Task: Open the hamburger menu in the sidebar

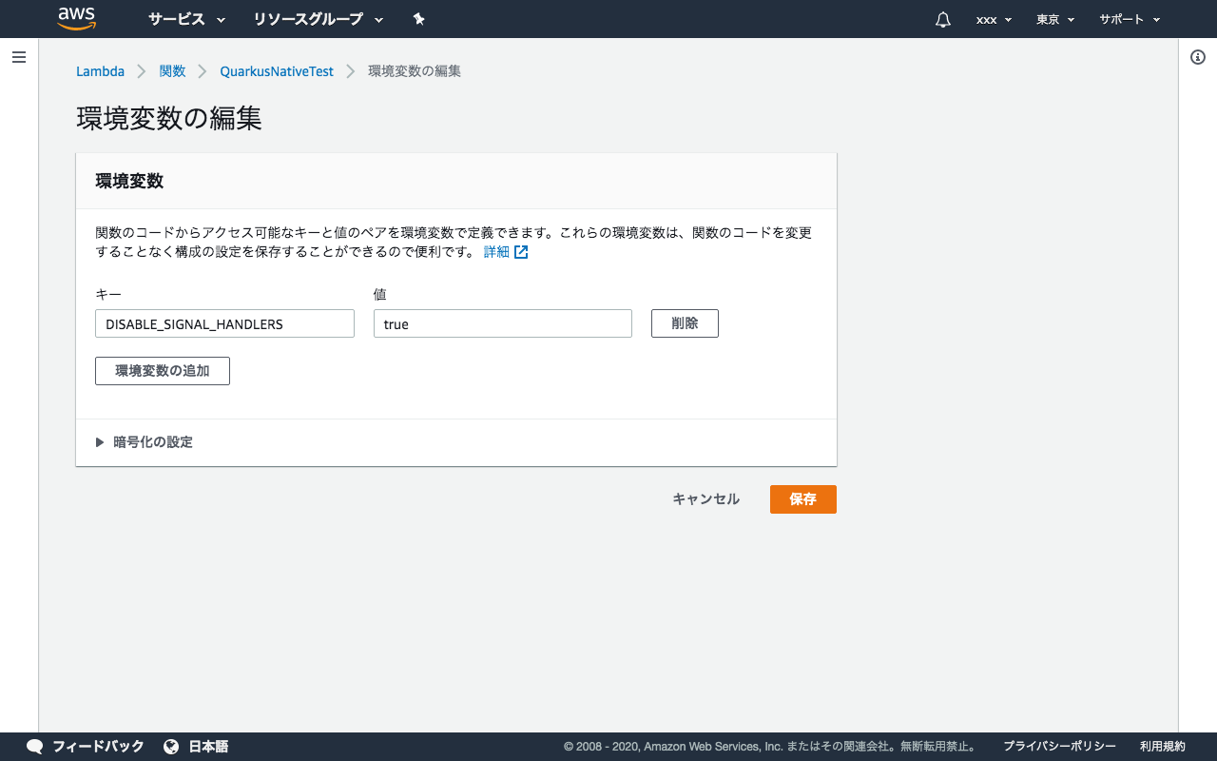Action: (19, 57)
